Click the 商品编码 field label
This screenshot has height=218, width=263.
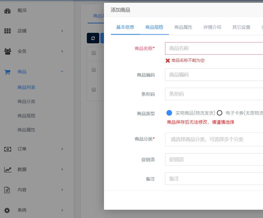[146, 75]
